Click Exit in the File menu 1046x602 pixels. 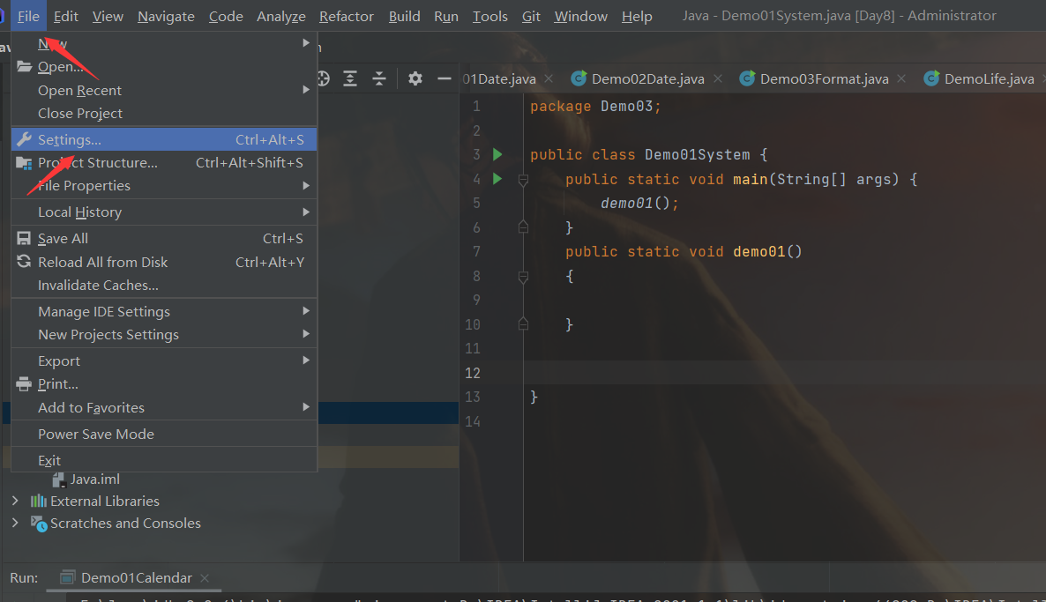click(164, 461)
